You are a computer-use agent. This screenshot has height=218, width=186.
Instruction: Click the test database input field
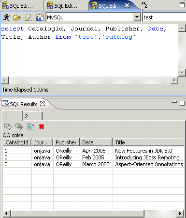tap(164, 17)
